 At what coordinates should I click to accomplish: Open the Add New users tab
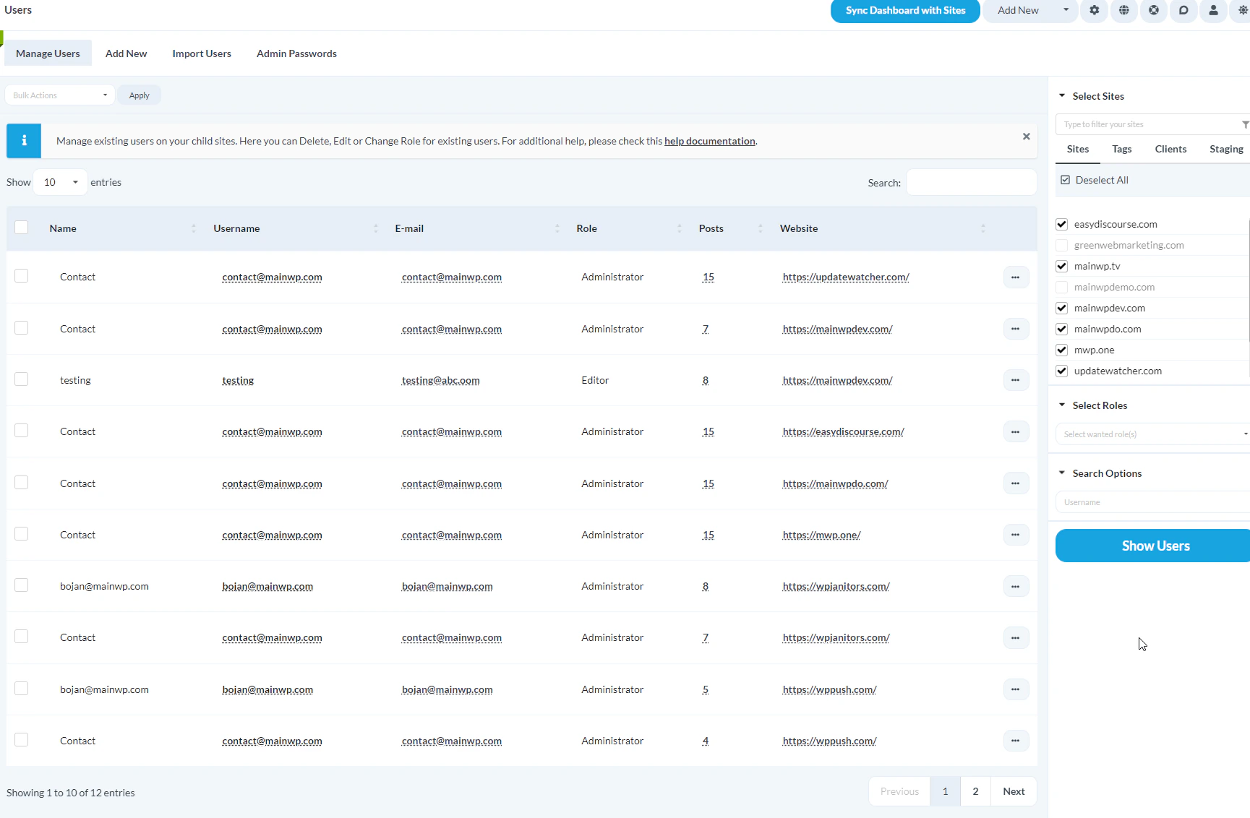click(x=126, y=53)
